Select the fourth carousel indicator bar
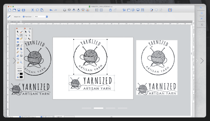This screenshot has width=210, height=121. pos(123,108)
